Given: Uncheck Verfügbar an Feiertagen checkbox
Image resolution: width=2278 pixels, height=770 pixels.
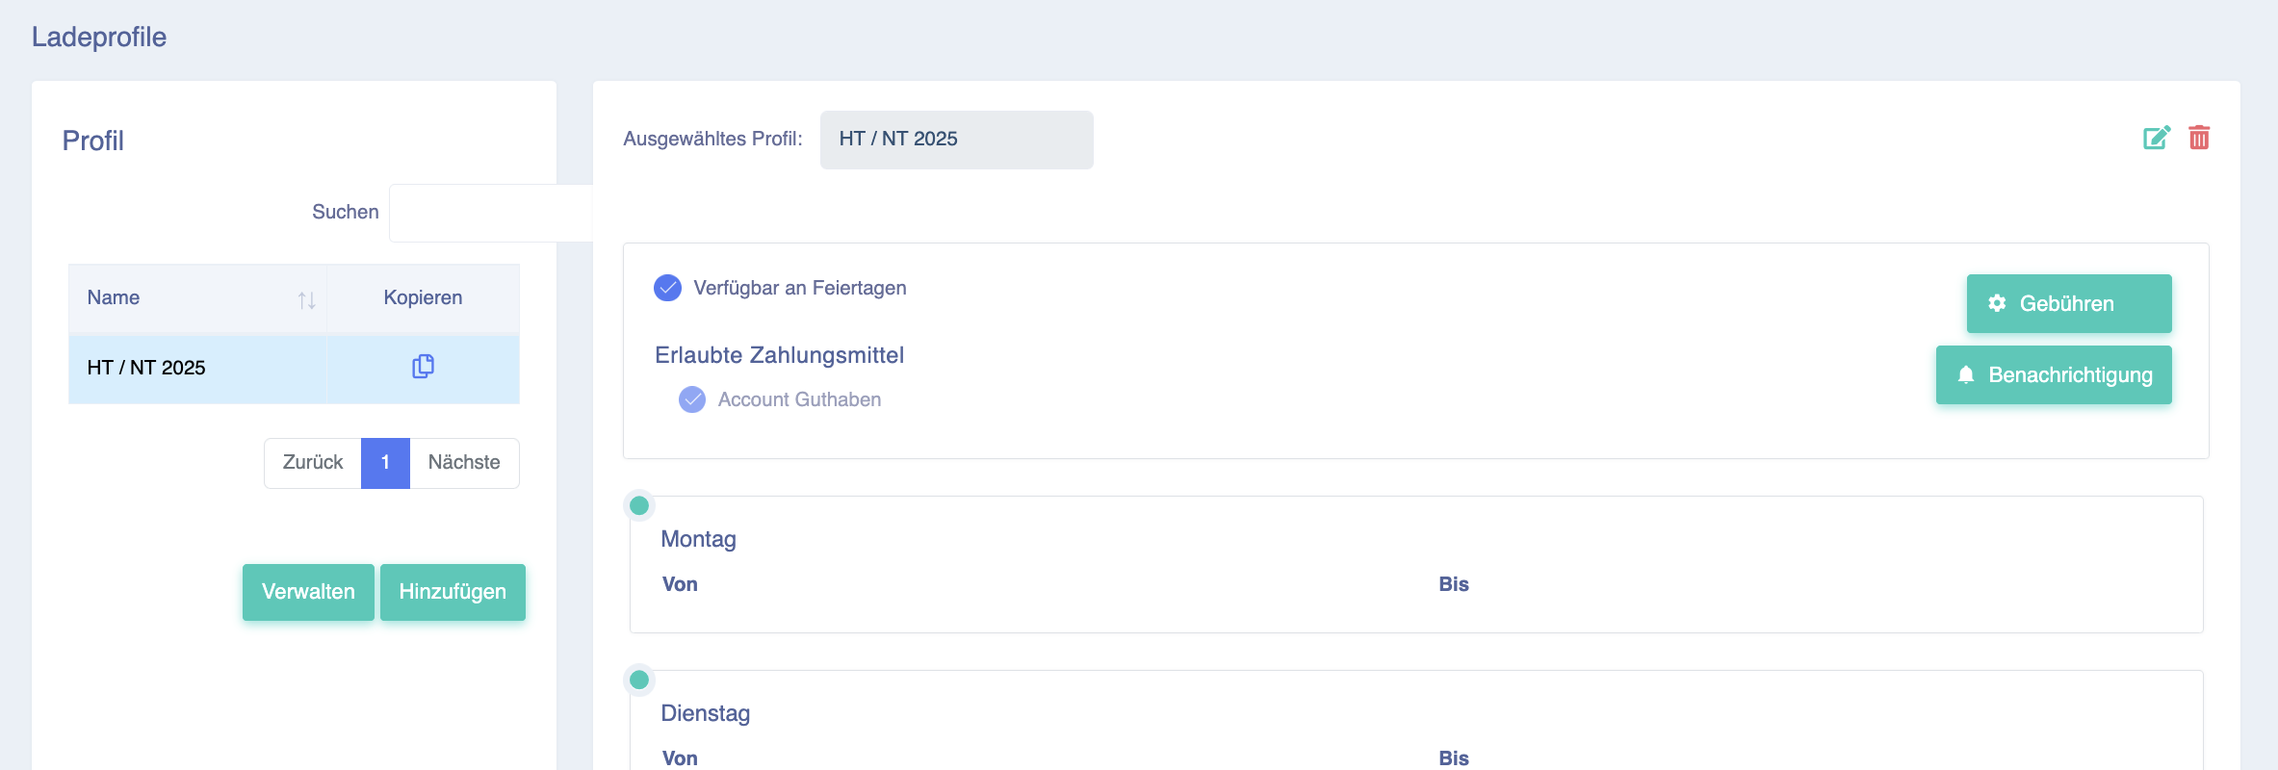Looking at the screenshot, I should (667, 288).
